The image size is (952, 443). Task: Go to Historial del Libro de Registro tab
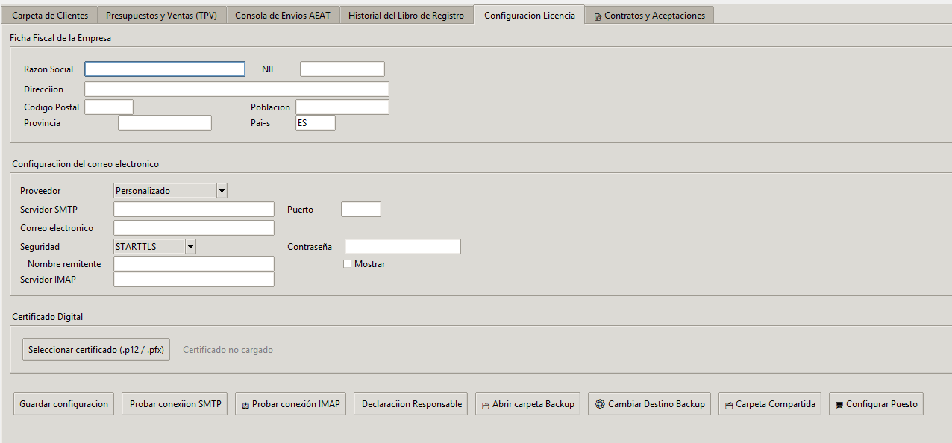(x=406, y=15)
